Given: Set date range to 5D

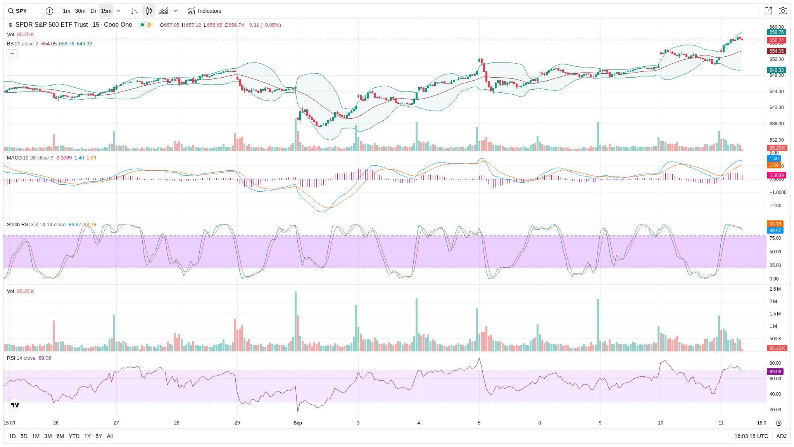Looking at the screenshot, I should pos(24,436).
